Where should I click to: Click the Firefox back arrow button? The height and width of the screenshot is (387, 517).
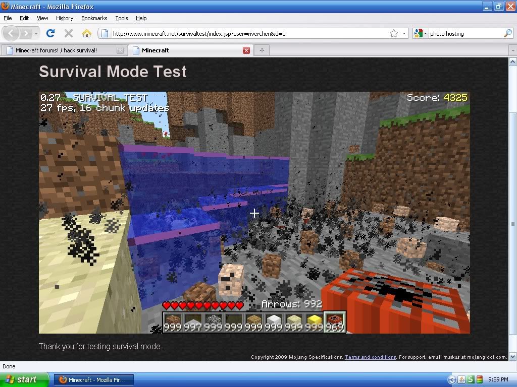coord(11,33)
